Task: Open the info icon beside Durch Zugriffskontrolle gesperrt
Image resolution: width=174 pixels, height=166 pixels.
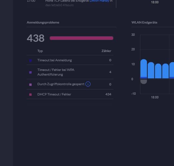Action: [x=88, y=84]
